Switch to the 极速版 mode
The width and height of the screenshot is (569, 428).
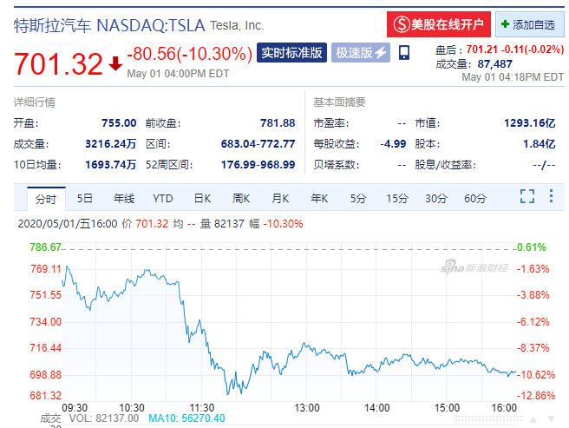361,53
